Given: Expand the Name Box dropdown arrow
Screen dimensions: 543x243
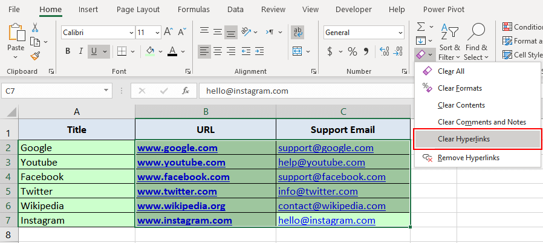Looking at the screenshot, I should coord(106,91).
